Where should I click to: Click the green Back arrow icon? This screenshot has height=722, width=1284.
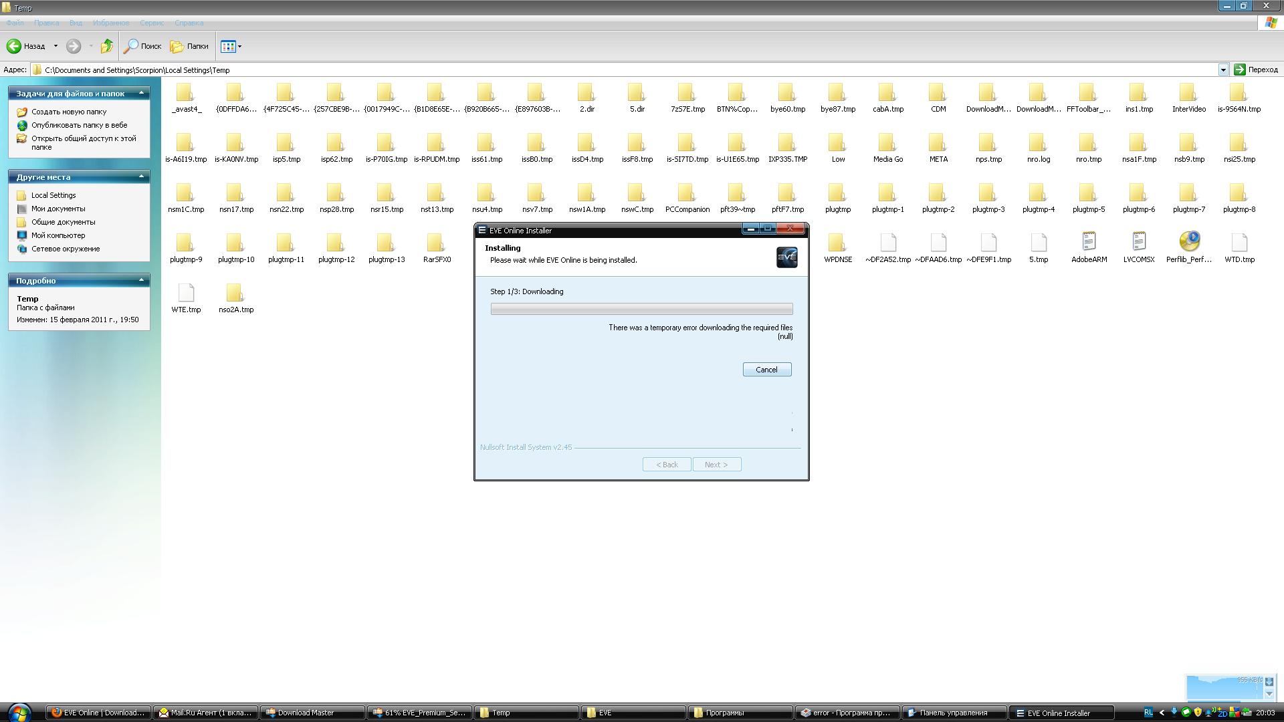click(x=14, y=46)
